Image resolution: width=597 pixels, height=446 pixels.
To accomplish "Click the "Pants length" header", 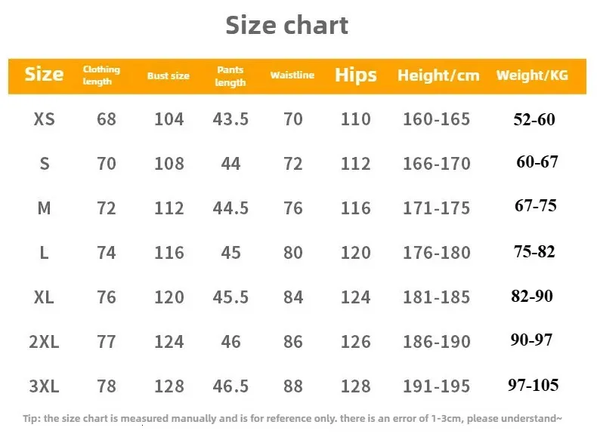I will pos(230,75).
